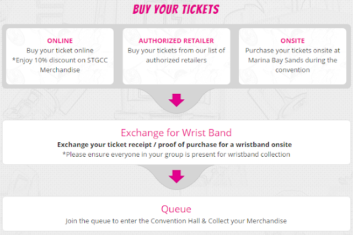Click the bold ticket receipt exchange instruction
The width and height of the screenshot is (353, 235).
point(176,145)
